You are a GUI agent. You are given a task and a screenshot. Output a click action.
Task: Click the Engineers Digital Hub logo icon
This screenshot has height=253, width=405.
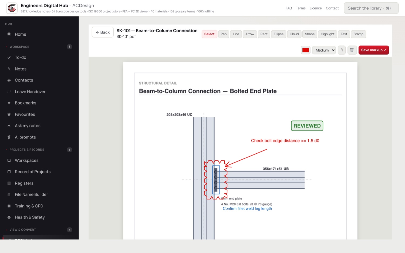(x=12, y=8)
